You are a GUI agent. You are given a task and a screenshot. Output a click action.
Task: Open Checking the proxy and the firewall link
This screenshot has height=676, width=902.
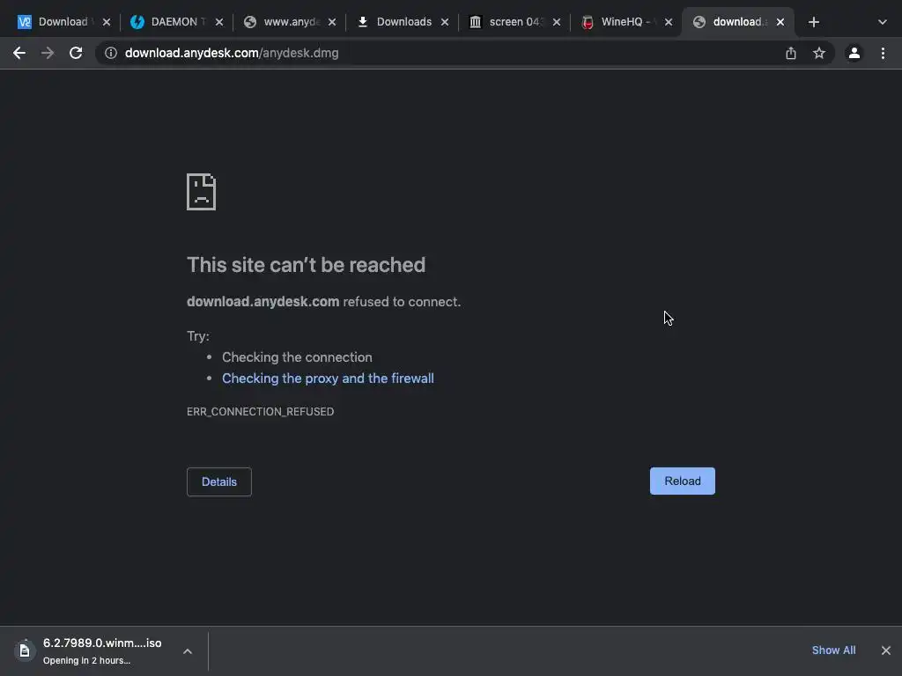[328, 378]
